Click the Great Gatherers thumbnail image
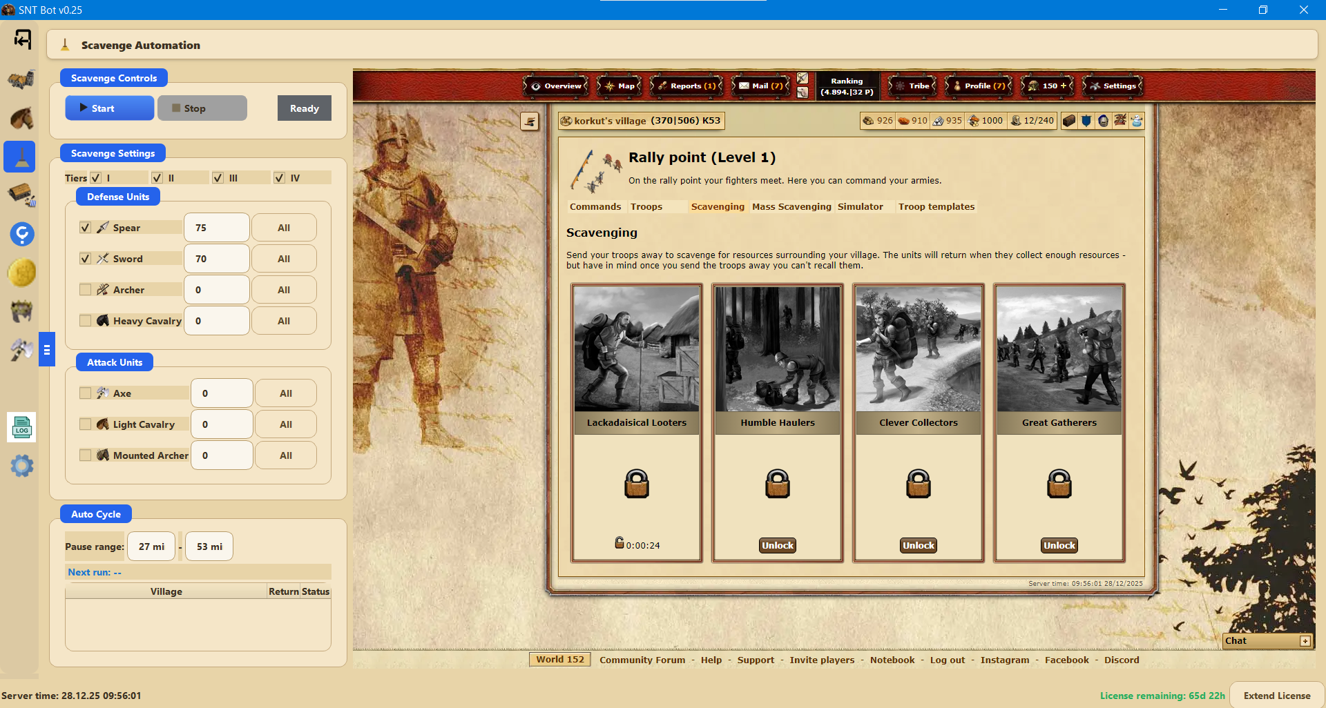 pos(1059,349)
